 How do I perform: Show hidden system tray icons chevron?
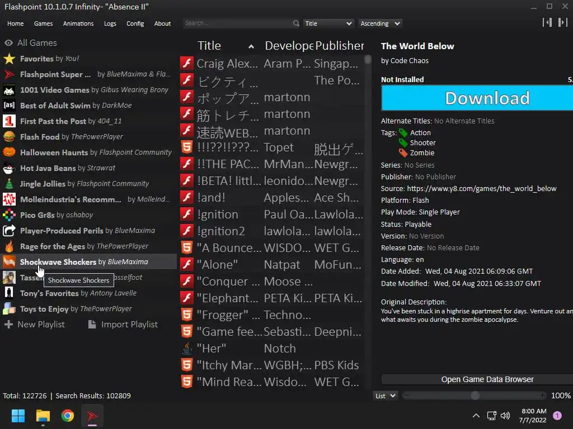pos(476,416)
